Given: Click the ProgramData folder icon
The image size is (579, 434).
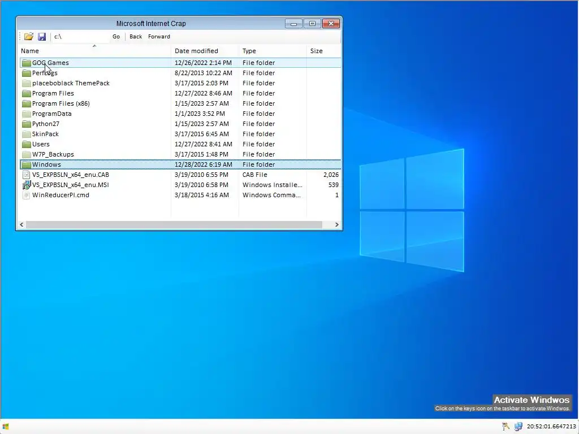Looking at the screenshot, I should click(26, 114).
